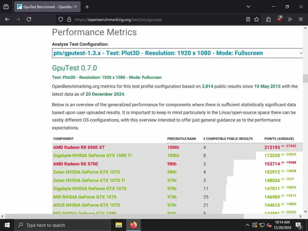Open AMD Radeon RX 5700 link

[75, 164]
